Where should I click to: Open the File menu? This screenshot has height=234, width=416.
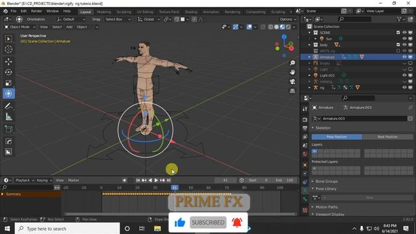click(14, 11)
